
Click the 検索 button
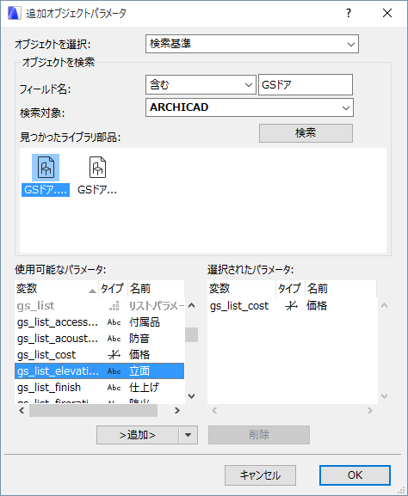pyautogui.click(x=306, y=133)
